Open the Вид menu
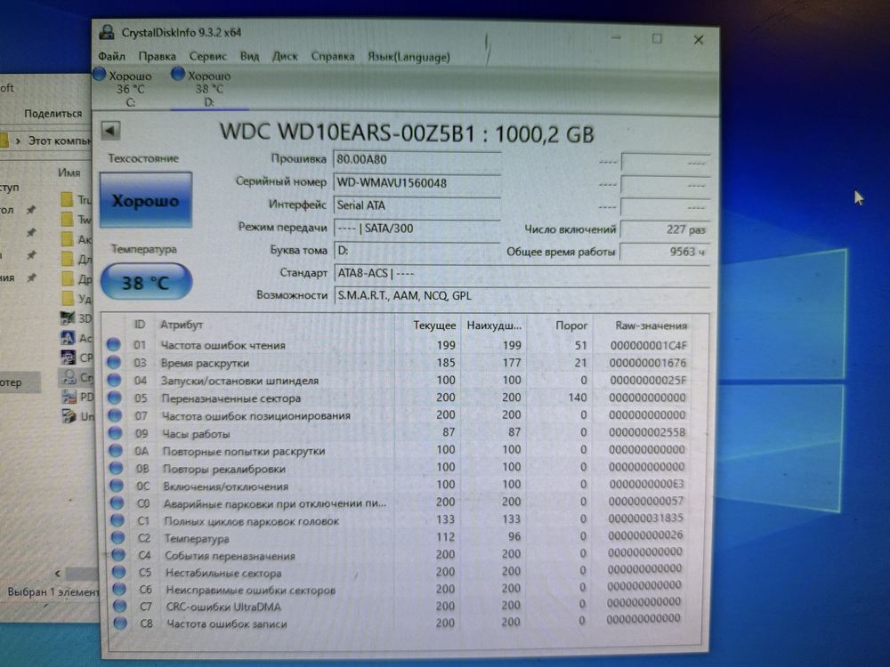 (x=249, y=56)
